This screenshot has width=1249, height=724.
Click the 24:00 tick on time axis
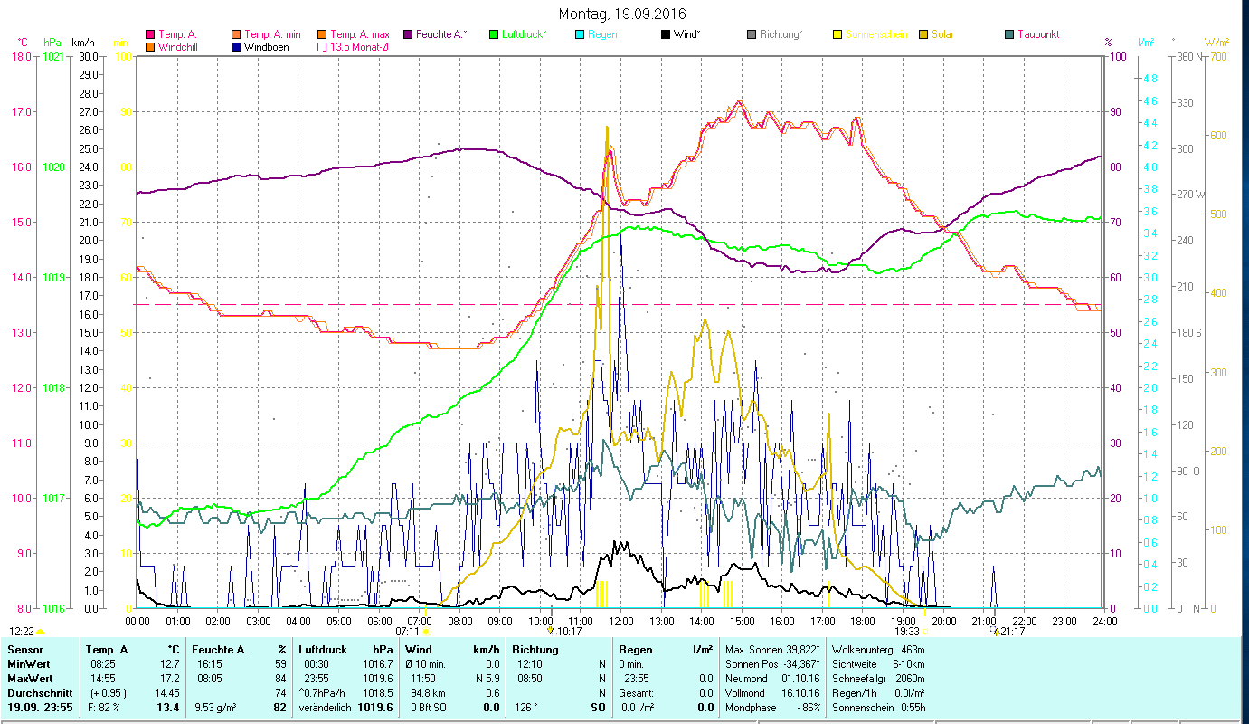[x=1104, y=621]
